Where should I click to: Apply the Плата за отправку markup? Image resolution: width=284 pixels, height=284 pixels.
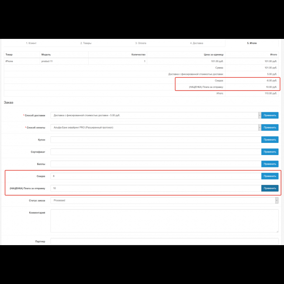click(270, 188)
